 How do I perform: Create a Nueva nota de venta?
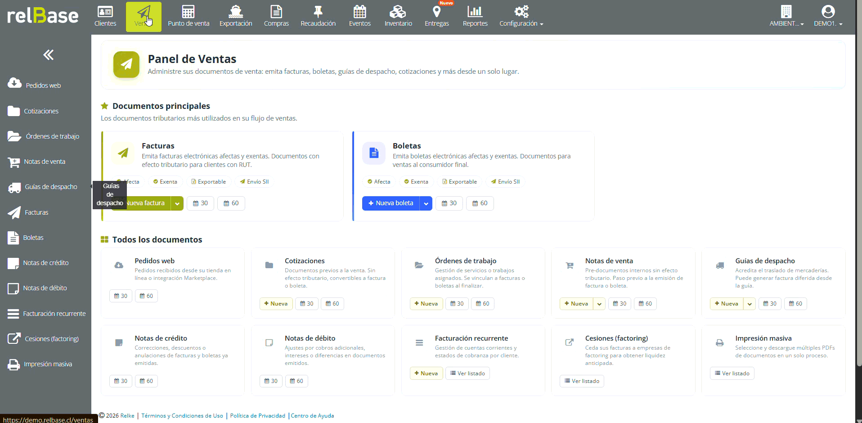576,304
